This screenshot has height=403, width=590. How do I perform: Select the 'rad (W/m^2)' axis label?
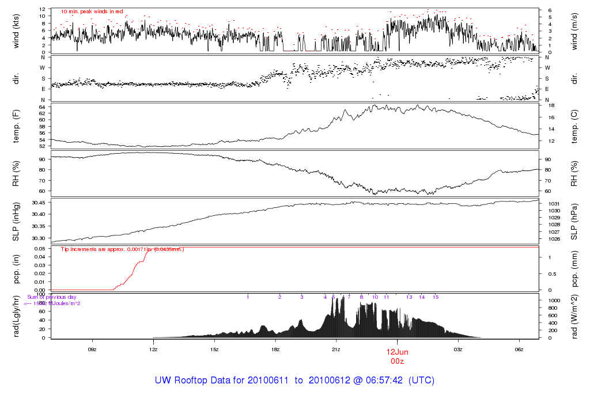point(574,317)
